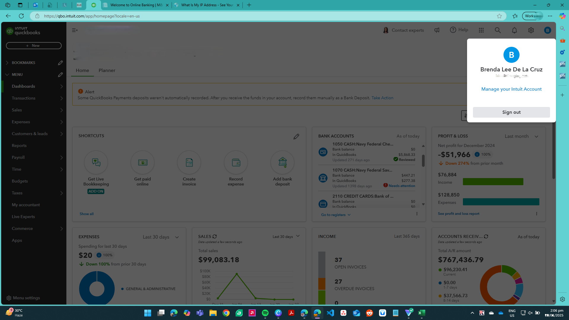Open See profit and loss report link
This screenshot has width=569, height=320.
point(458,214)
